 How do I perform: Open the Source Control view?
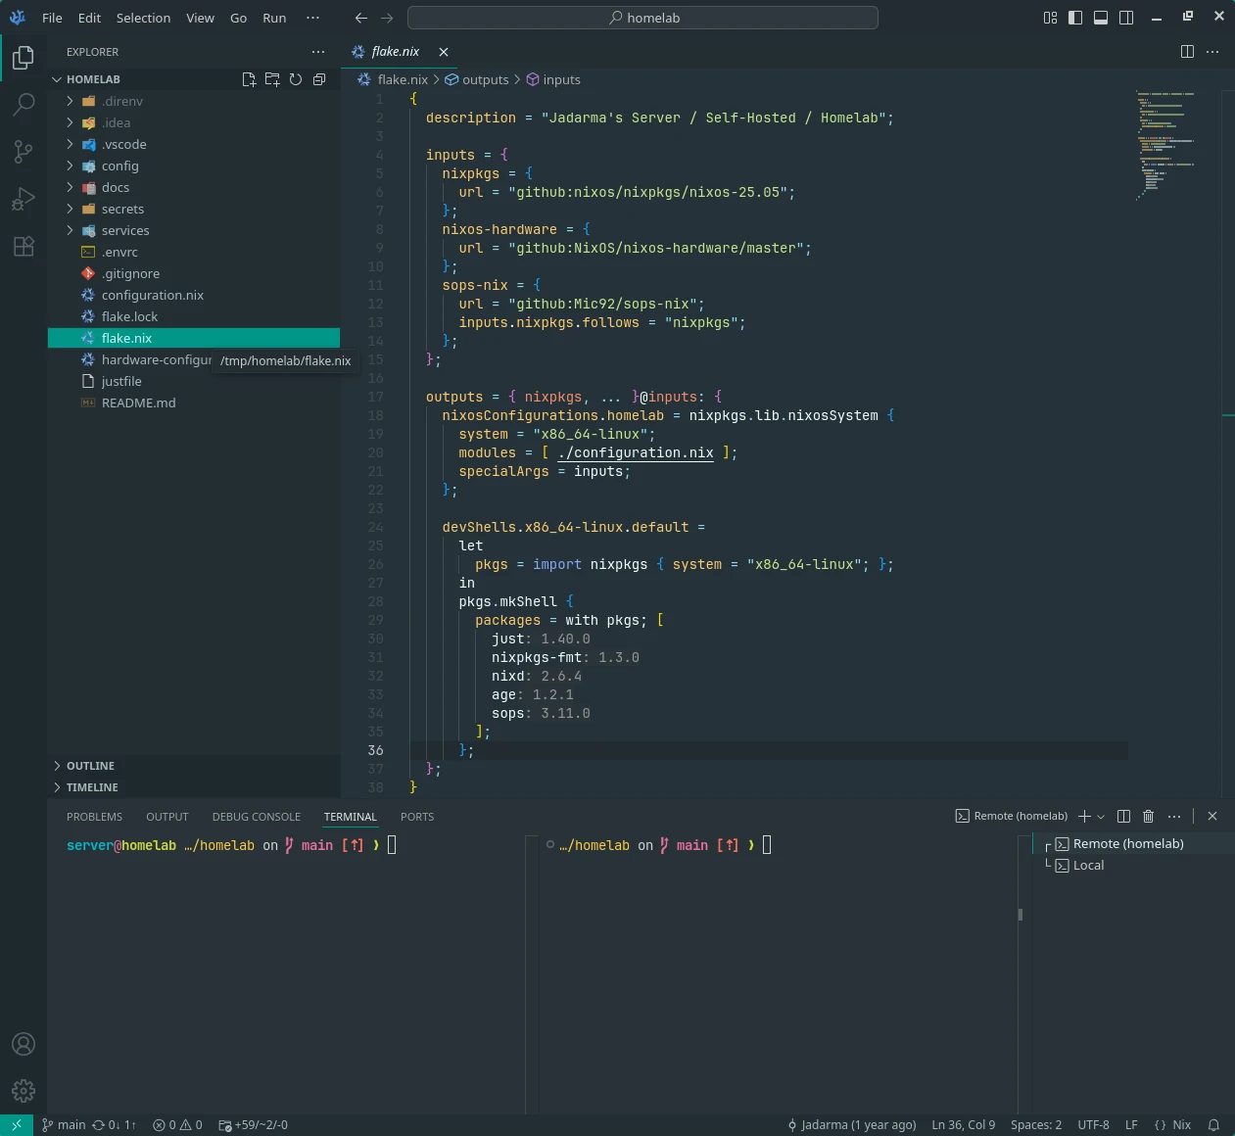click(x=24, y=151)
